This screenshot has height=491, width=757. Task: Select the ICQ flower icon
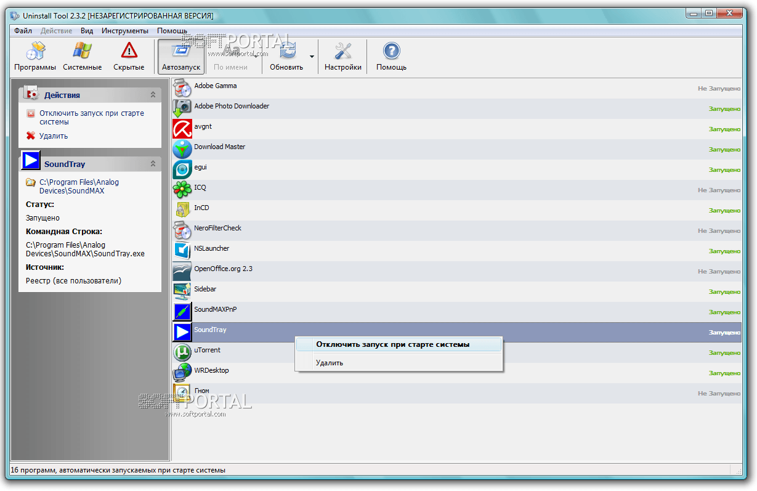182,190
